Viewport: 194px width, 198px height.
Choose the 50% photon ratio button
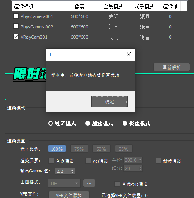[x=102, y=149]
